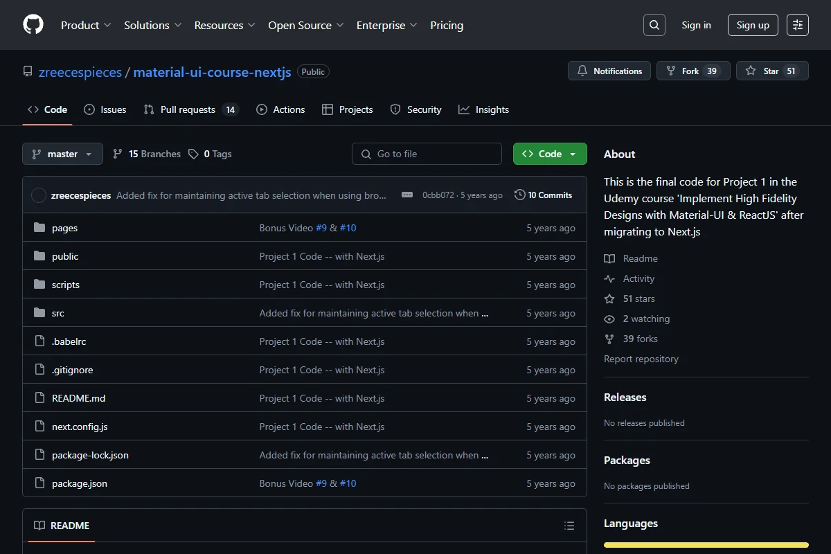Click the GitHub logo icon
This screenshot has height=554, width=831.
tap(33, 25)
